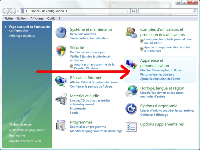Click the Horloge, langue et région globe-clock icon
Screen dimensions: 200x150
tap(131, 91)
